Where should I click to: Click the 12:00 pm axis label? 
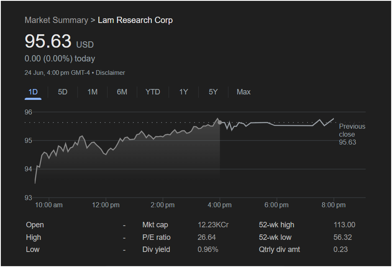tap(106, 205)
